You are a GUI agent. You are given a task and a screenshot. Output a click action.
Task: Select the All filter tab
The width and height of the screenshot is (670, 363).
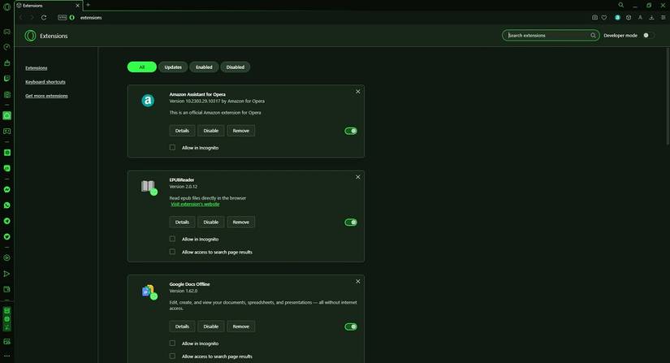[142, 67]
